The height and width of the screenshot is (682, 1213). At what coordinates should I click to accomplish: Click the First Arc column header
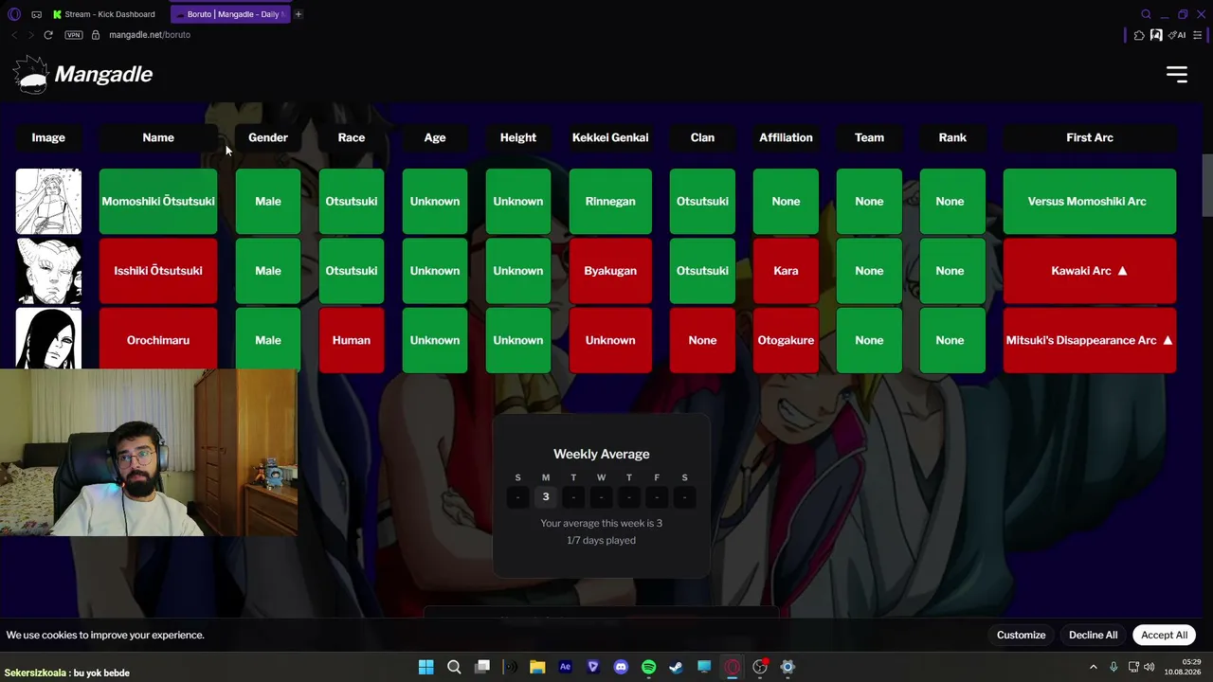point(1090,137)
